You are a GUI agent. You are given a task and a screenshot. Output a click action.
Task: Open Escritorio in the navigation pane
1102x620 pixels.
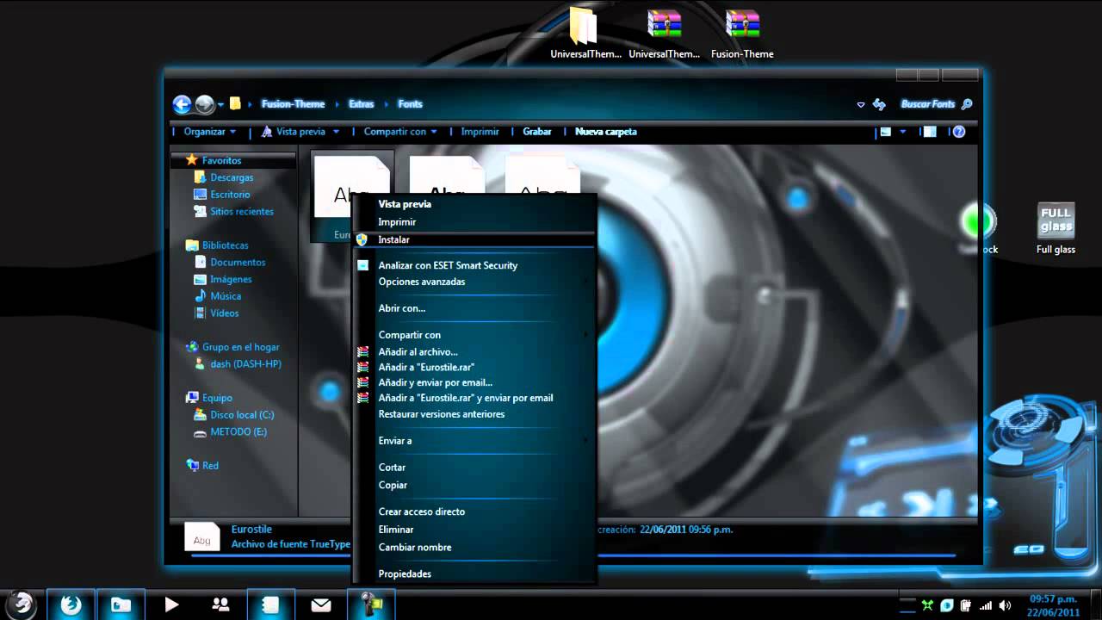click(x=230, y=195)
